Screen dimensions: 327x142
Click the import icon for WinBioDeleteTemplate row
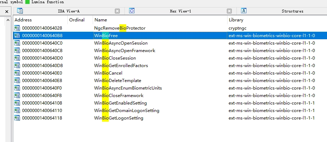point(17,81)
